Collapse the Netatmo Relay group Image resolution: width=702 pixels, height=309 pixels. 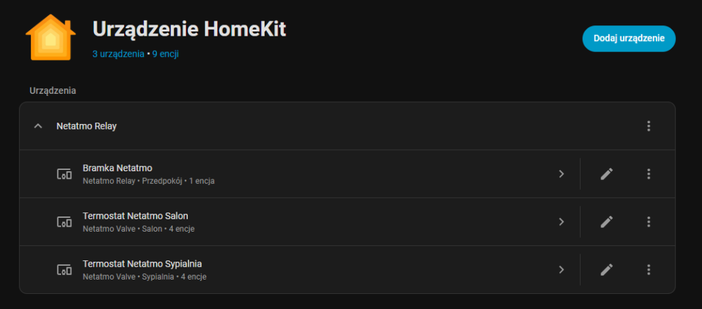coord(38,126)
